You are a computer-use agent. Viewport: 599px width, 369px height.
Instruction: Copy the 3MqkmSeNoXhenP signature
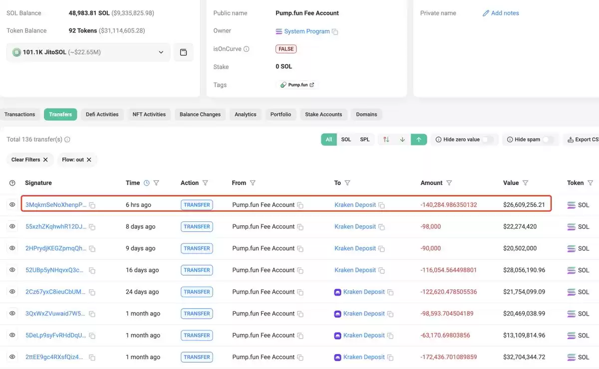point(92,205)
